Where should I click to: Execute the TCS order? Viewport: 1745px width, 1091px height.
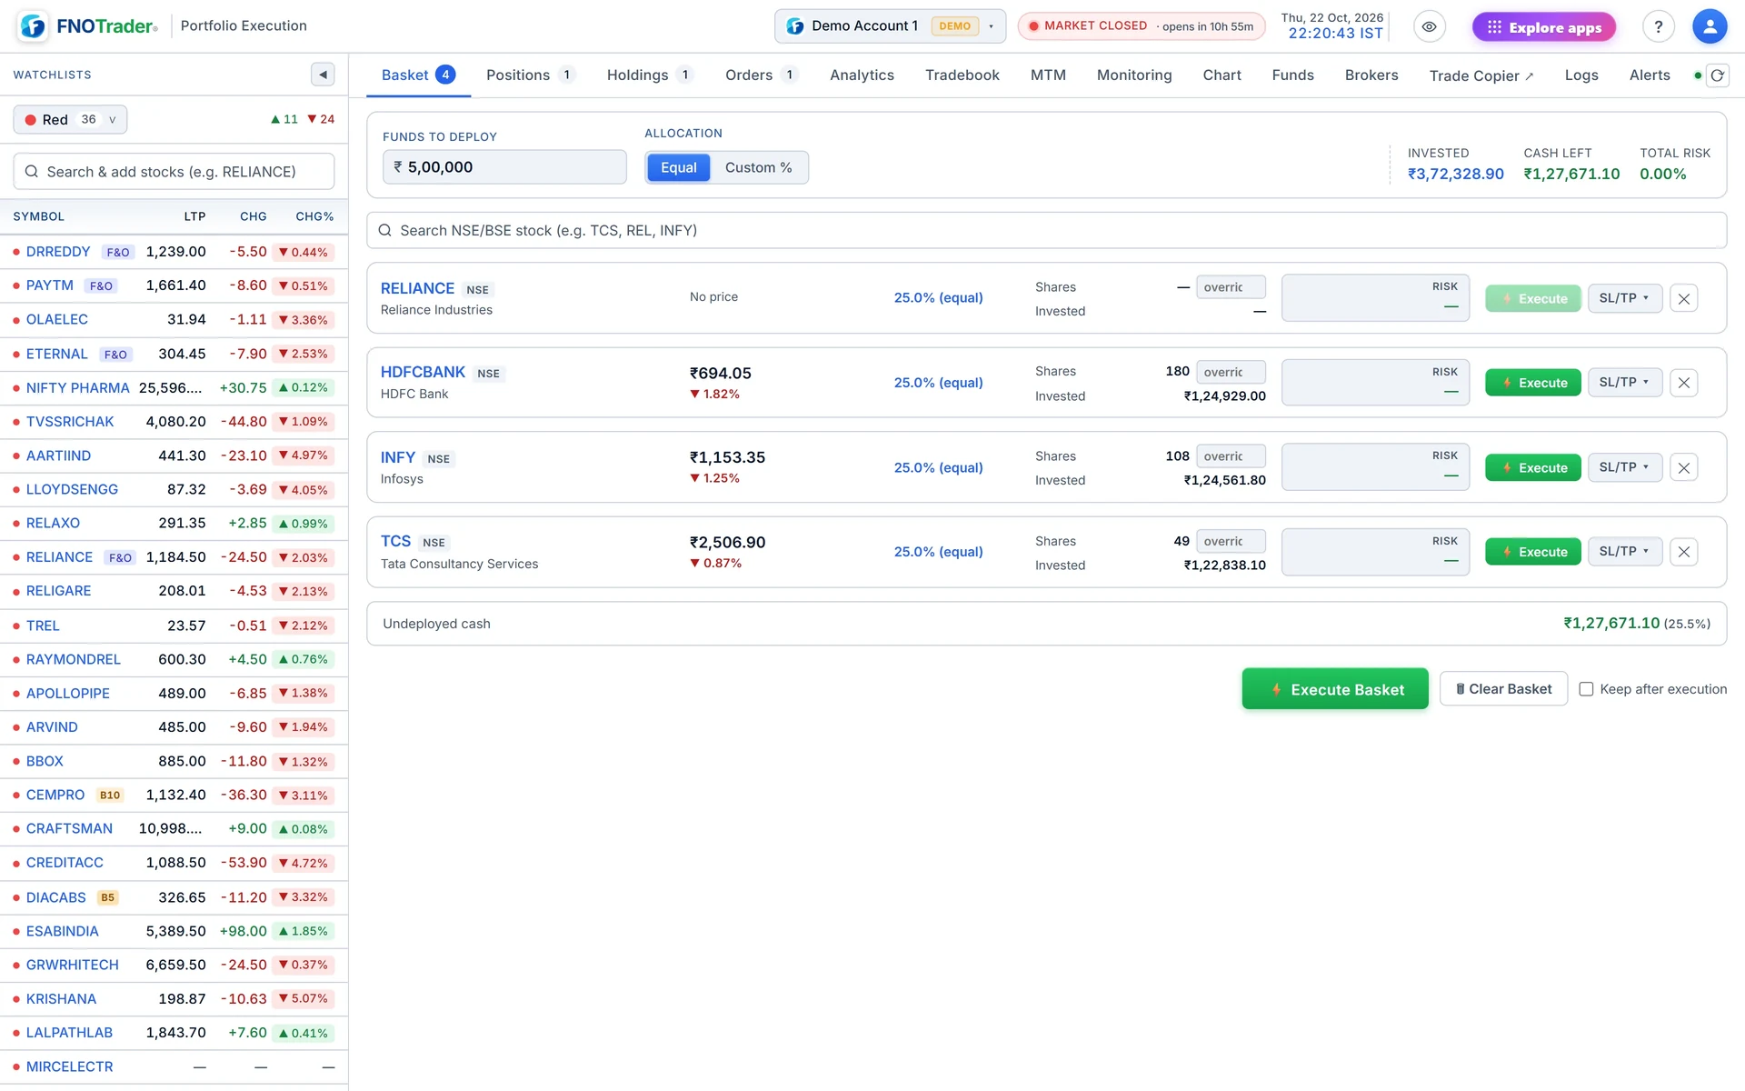tap(1533, 552)
